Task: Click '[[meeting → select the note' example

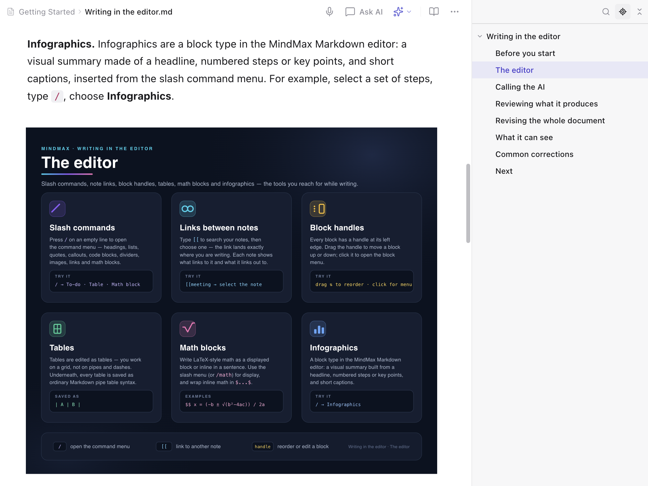Action: tap(223, 284)
